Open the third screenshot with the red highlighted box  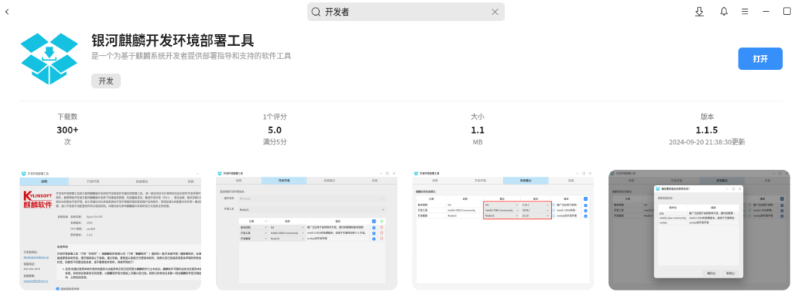coord(503,229)
